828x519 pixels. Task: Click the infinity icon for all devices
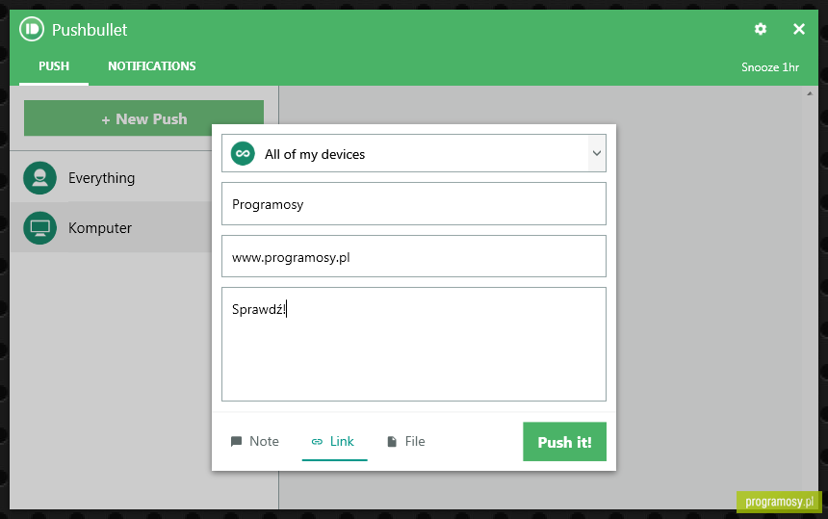(x=243, y=154)
